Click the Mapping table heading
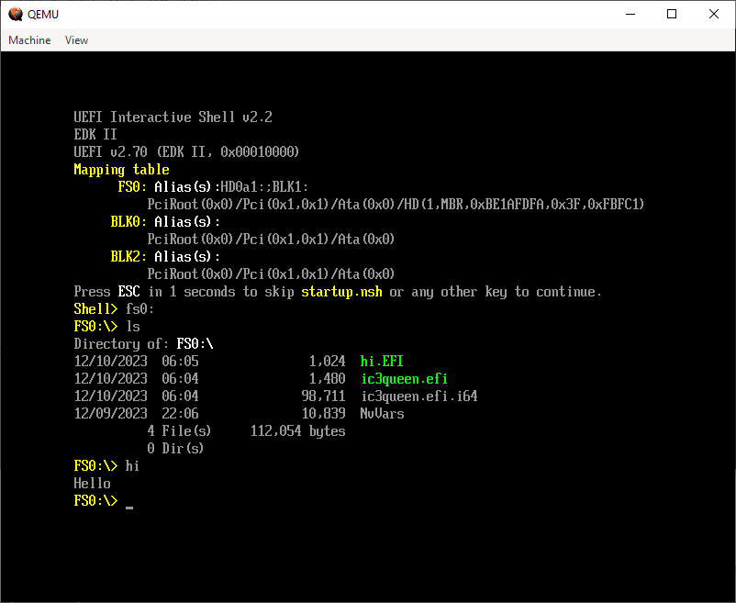The image size is (736, 603). 121,169
